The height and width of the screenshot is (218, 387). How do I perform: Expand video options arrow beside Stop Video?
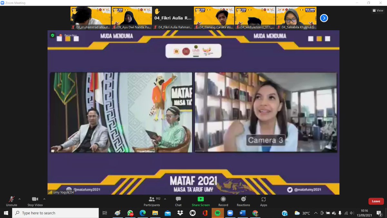[x=44, y=199]
